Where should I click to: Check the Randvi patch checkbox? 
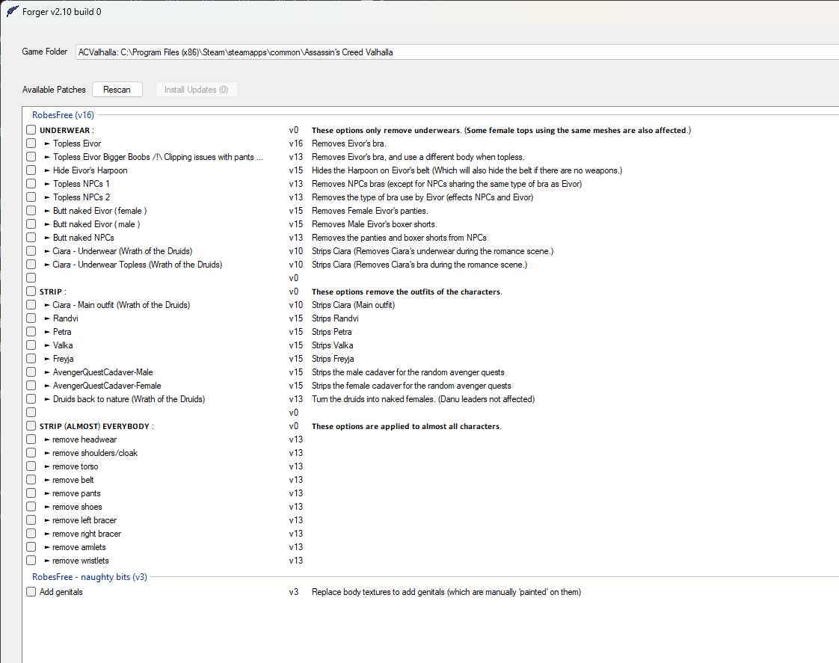tap(31, 318)
